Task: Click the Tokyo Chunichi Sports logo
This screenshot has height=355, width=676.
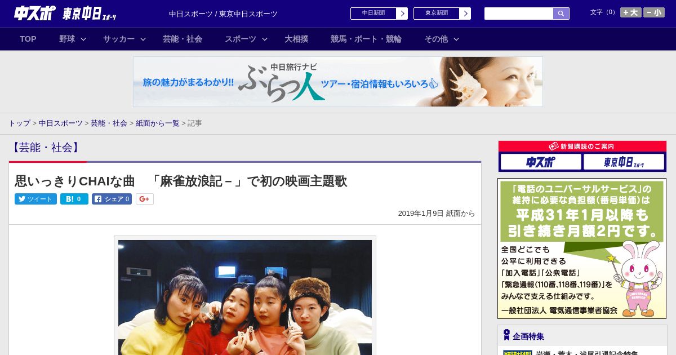Action: (x=90, y=14)
